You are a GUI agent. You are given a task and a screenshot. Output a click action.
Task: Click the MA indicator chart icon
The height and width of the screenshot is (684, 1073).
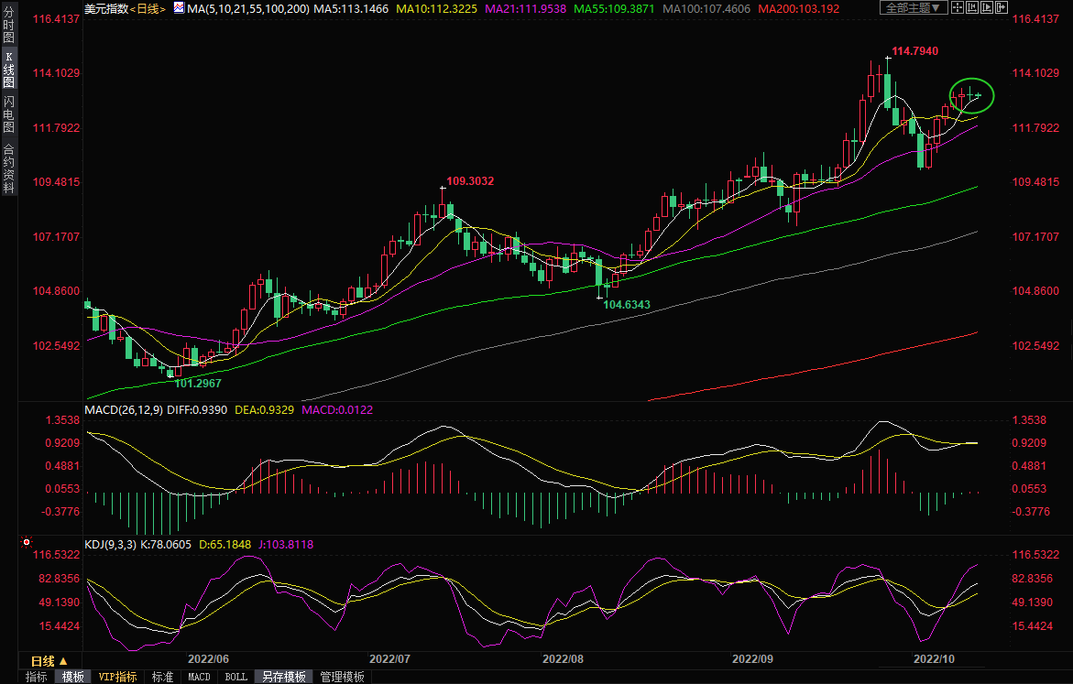click(180, 7)
